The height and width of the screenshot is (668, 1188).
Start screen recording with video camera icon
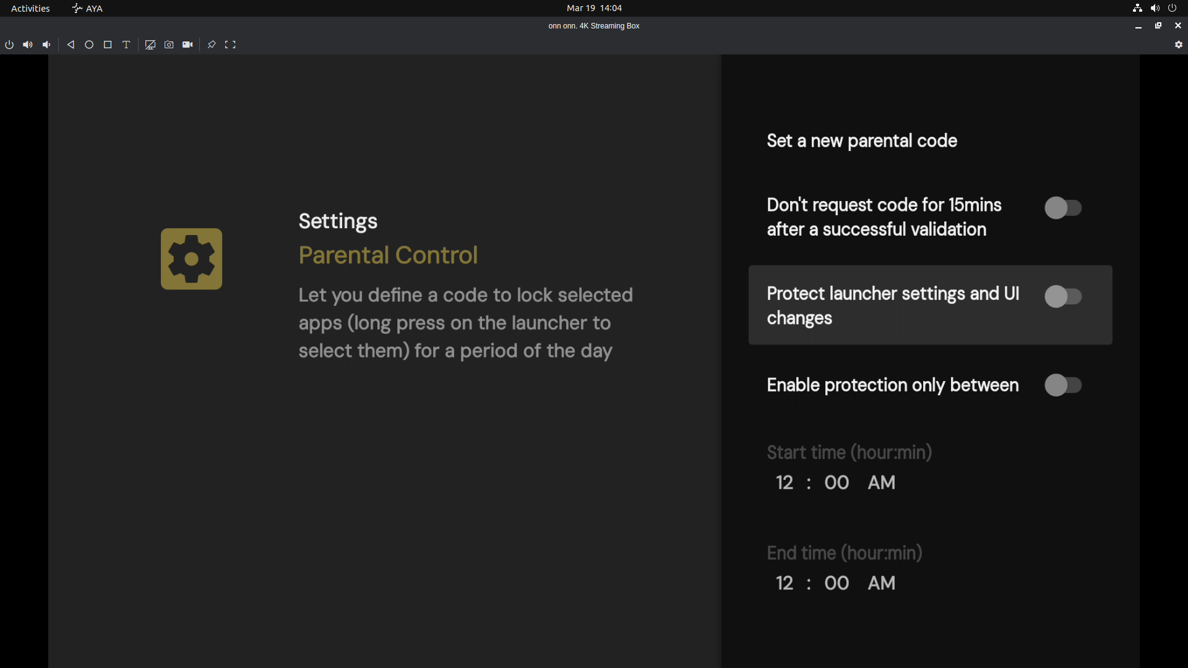pyautogui.click(x=187, y=45)
